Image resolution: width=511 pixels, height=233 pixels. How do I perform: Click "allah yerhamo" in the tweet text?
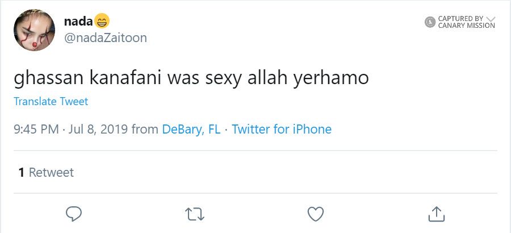coord(308,78)
